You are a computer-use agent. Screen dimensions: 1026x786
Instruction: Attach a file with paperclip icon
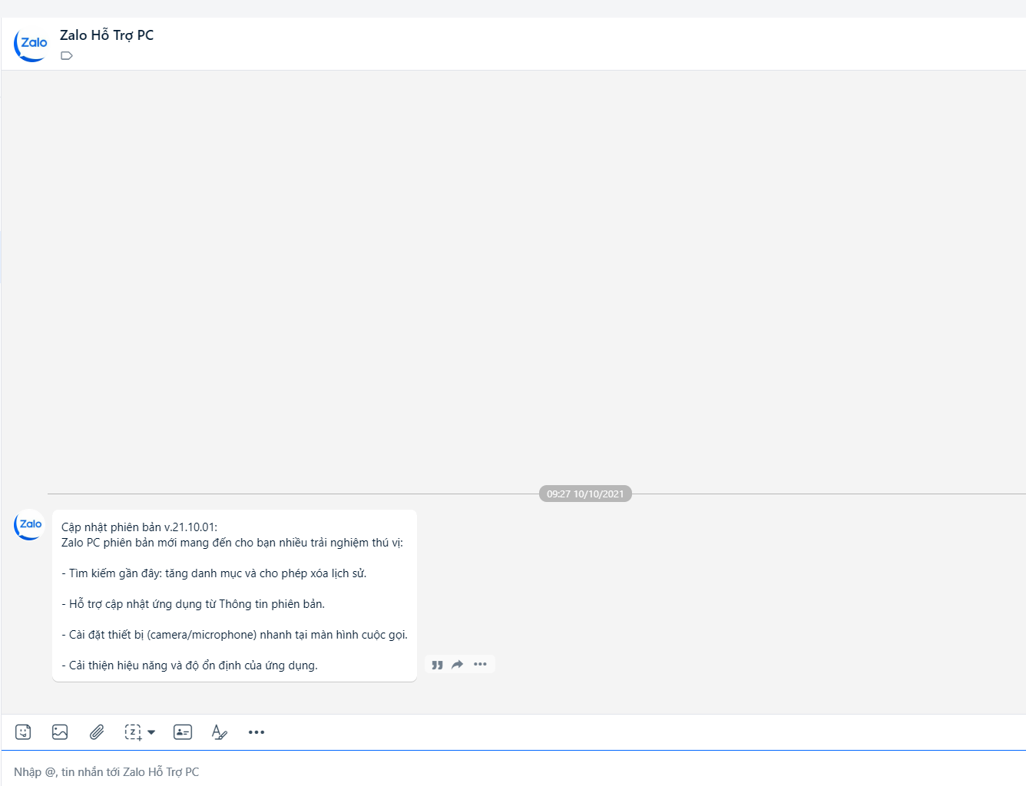tap(97, 732)
